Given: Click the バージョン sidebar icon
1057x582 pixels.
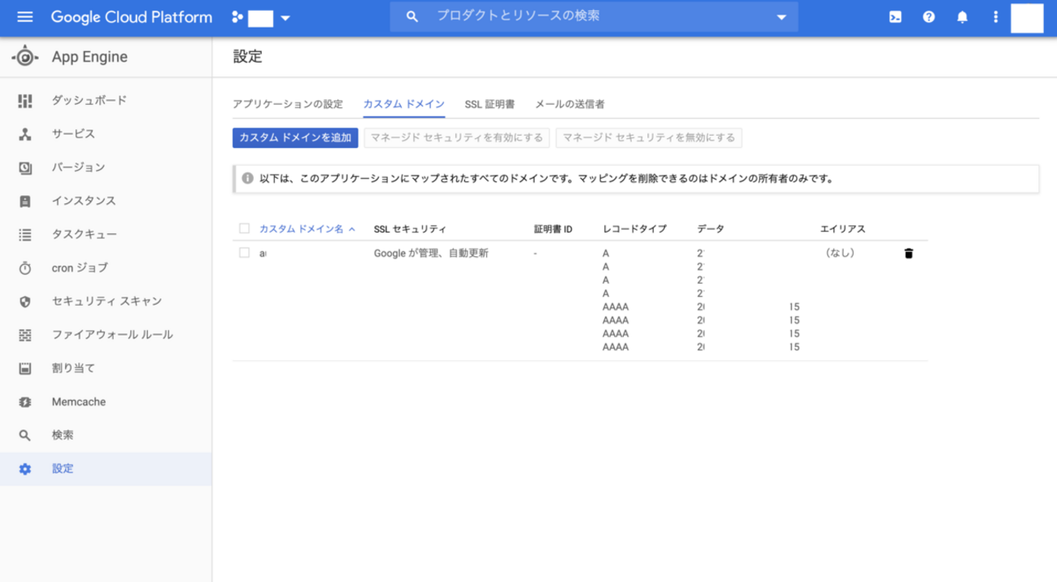Looking at the screenshot, I should pos(25,167).
